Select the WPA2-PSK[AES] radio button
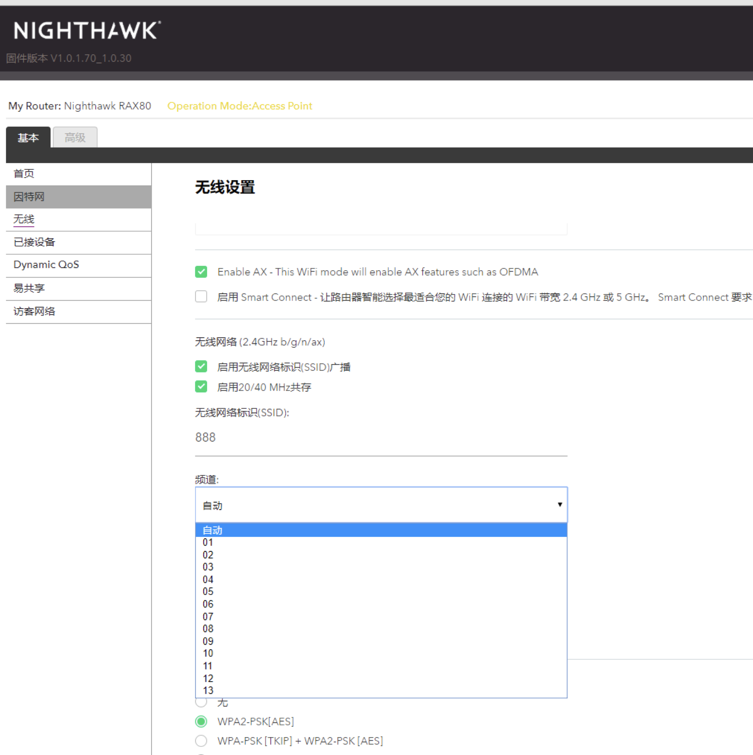This screenshot has height=755, width=753. coord(201,721)
